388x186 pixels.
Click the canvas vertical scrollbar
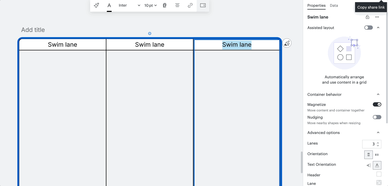302,162
